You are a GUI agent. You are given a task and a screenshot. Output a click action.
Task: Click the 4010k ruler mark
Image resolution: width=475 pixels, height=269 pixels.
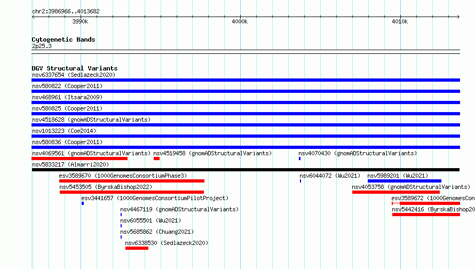400,21
